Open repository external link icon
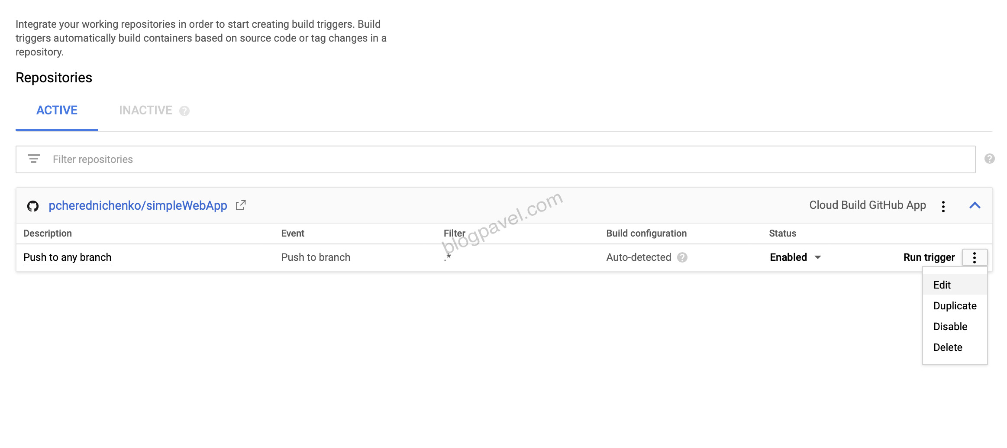Screen dimensions: 1007x448 pyautogui.click(x=241, y=205)
